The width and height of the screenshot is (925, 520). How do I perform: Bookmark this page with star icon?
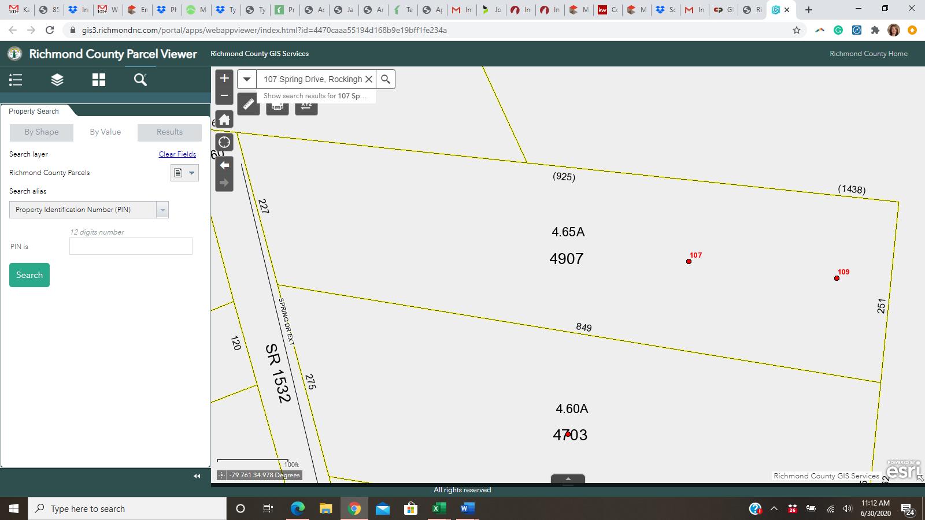[797, 30]
